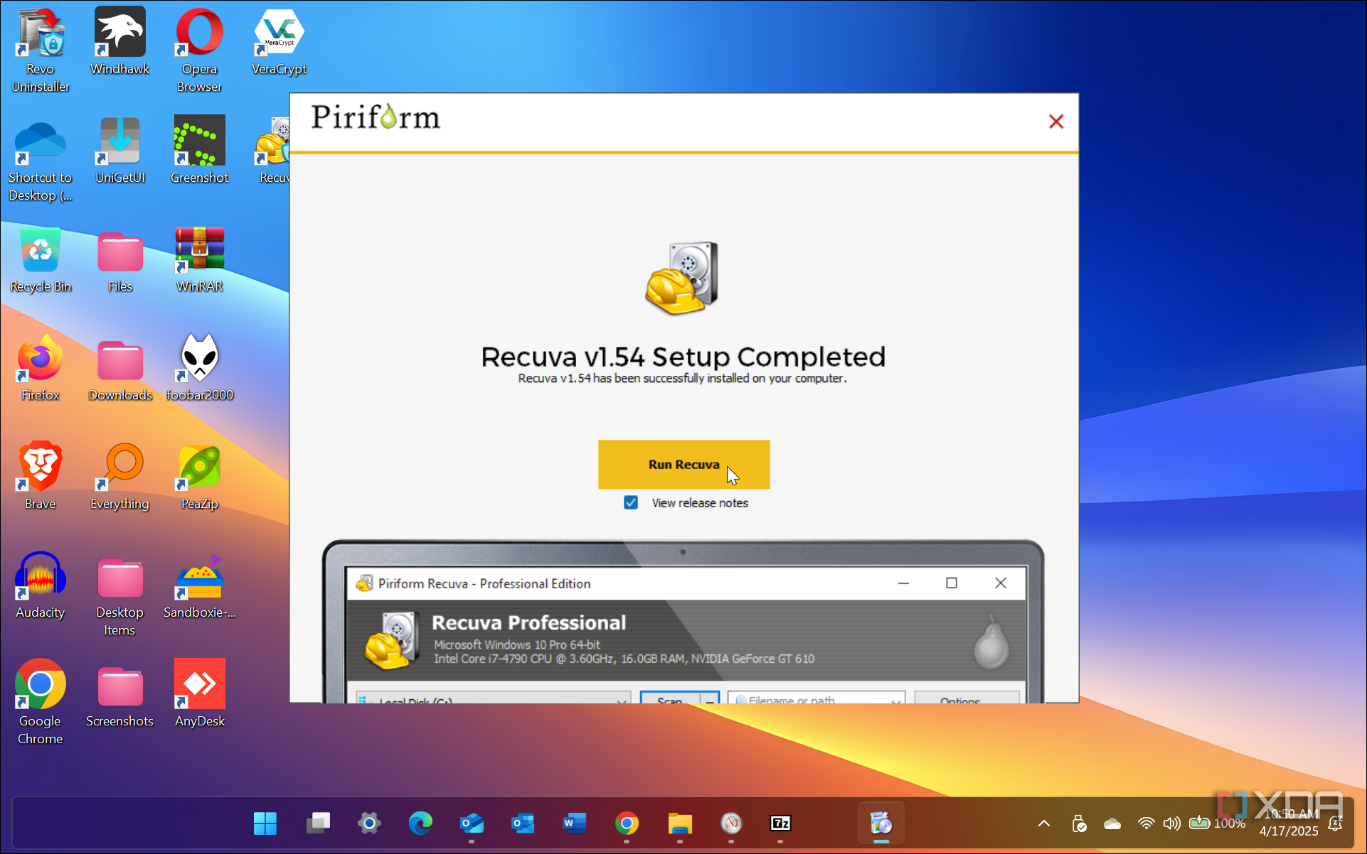This screenshot has width=1367, height=854.
Task: Select the VeraCrypt desktop icon
Action: 279,41
